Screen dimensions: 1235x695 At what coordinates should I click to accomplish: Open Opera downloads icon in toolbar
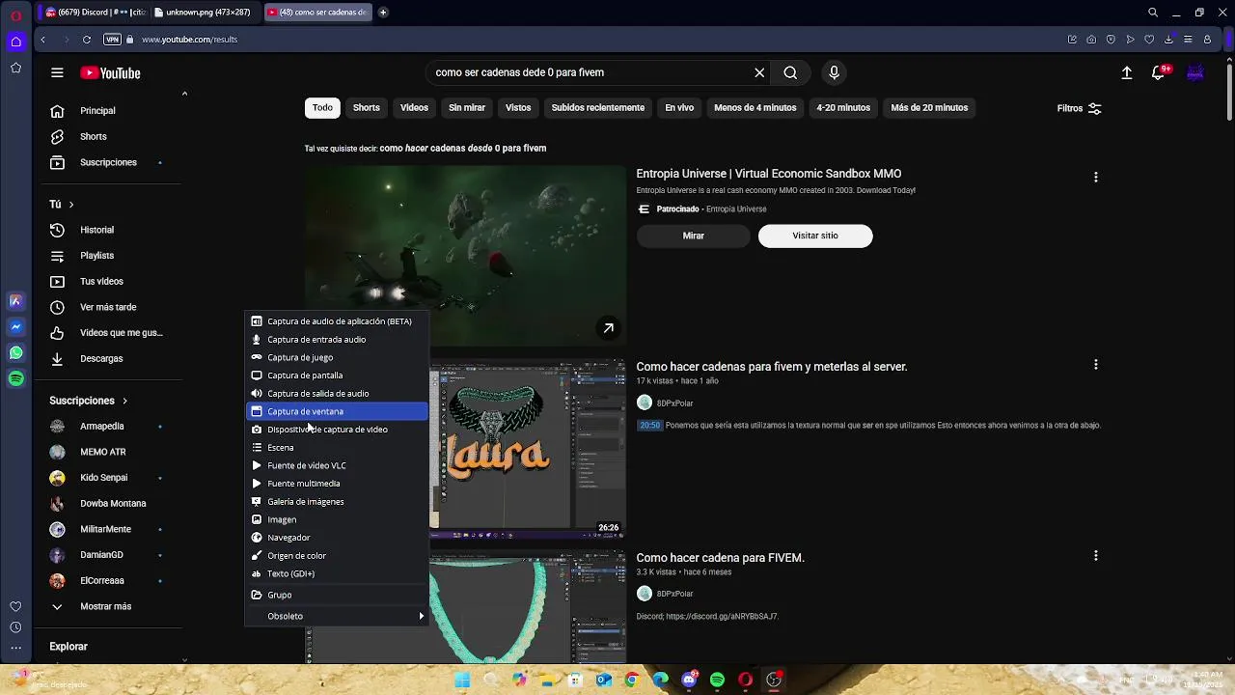pos(1168,40)
